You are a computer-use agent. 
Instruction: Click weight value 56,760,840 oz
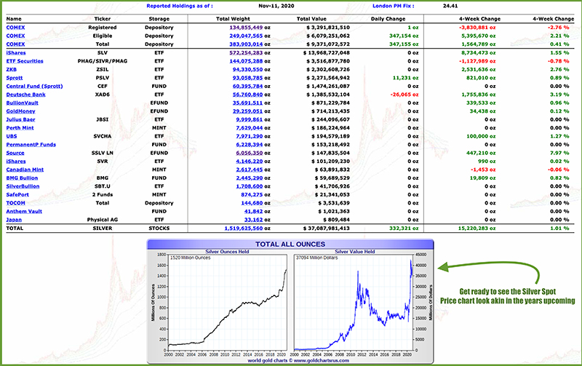pyautogui.click(x=247, y=95)
